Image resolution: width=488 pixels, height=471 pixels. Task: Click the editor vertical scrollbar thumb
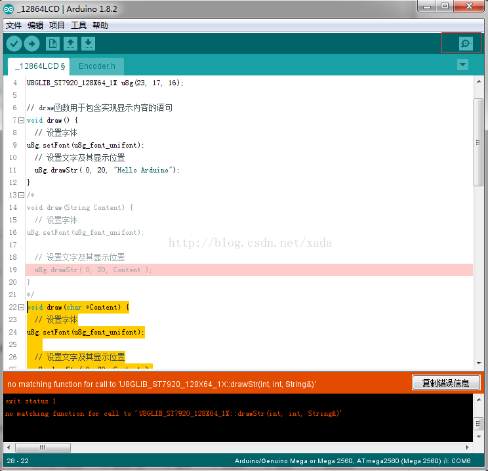coord(478,142)
